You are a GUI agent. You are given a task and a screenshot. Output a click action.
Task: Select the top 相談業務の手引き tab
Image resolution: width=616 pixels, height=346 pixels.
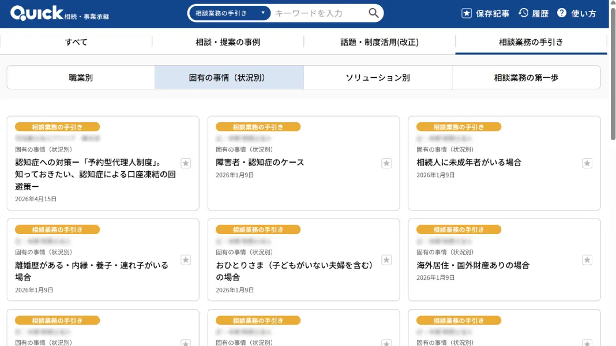(x=531, y=42)
